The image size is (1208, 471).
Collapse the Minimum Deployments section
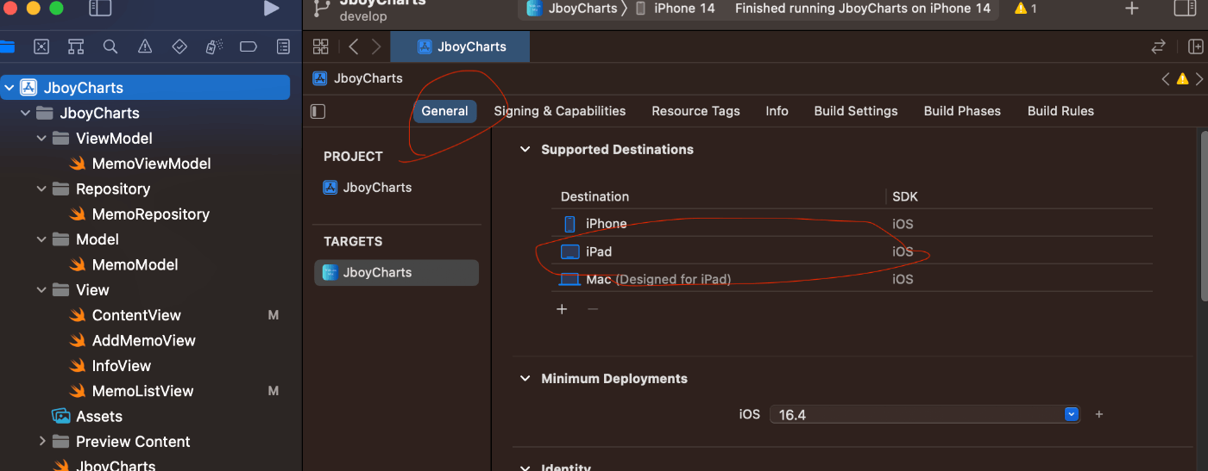[524, 378]
